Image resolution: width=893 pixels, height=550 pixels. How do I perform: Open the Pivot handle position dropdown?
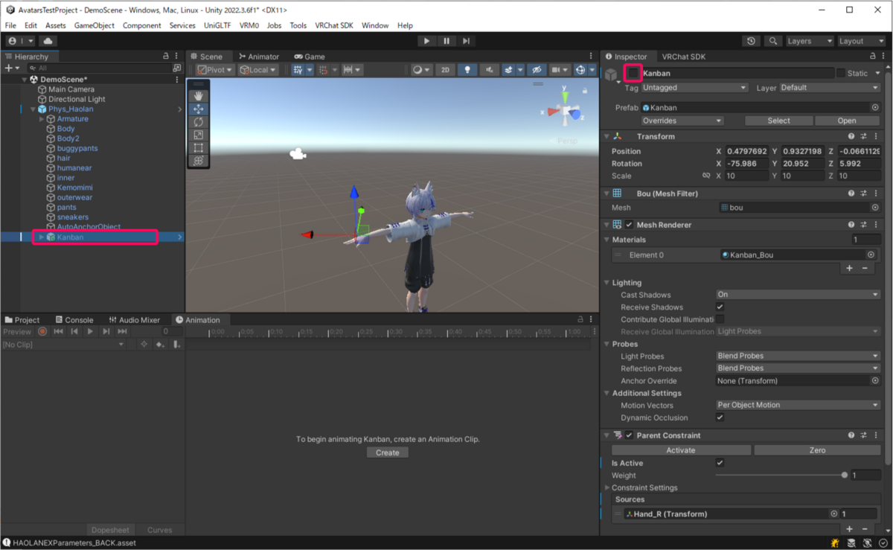(x=215, y=69)
